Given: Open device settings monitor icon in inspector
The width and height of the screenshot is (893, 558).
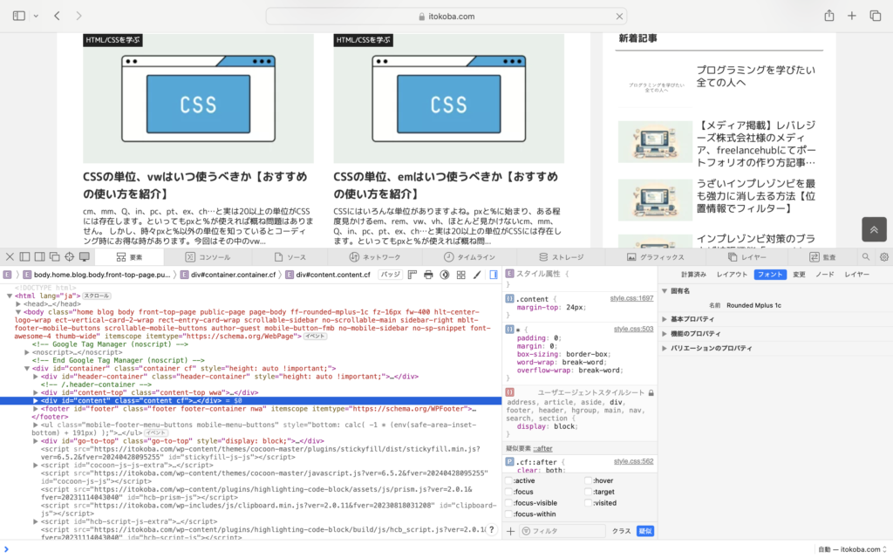Looking at the screenshot, I should (85, 257).
